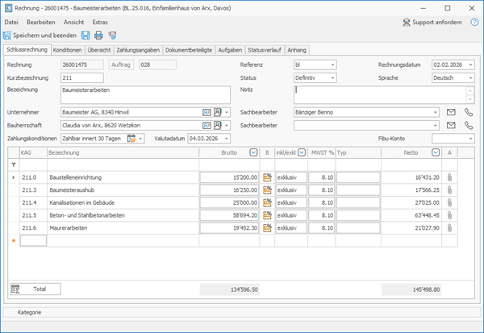Click attachment paperclip for row 211.0
The image size is (484, 333).
tap(450, 177)
